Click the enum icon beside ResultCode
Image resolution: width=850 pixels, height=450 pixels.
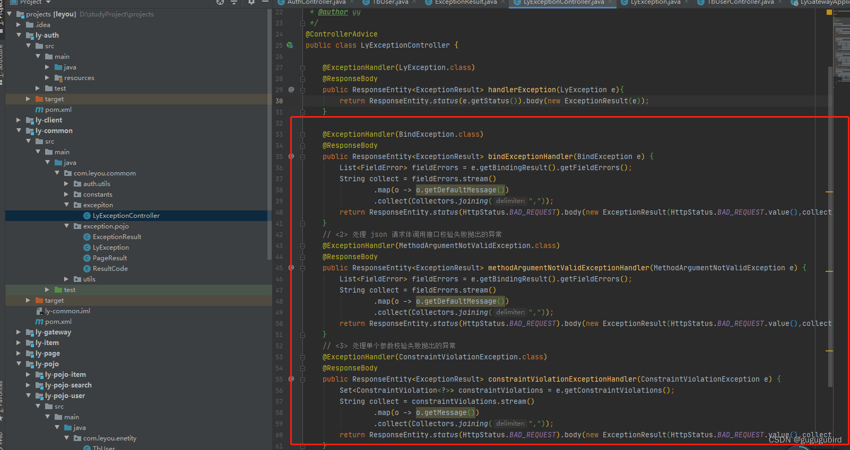pyautogui.click(x=87, y=269)
